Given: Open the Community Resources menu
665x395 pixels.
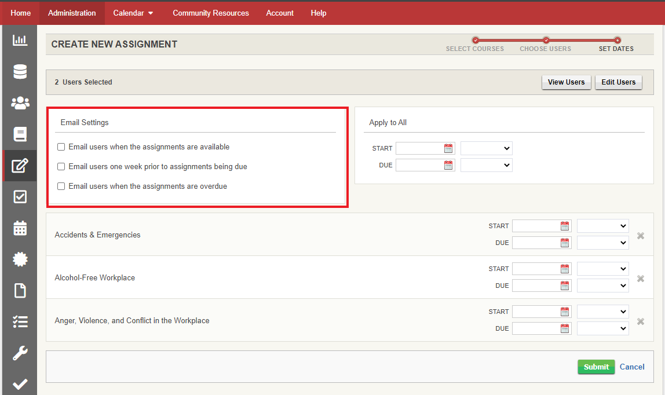Looking at the screenshot, I should click(x=210, y=13).
